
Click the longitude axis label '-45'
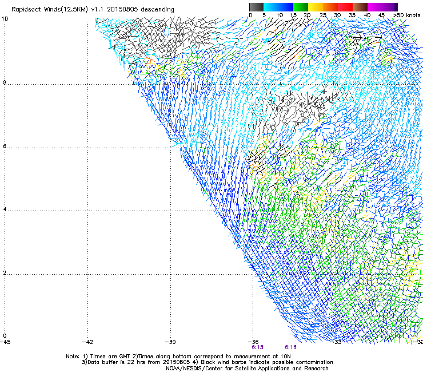point(5,342)
